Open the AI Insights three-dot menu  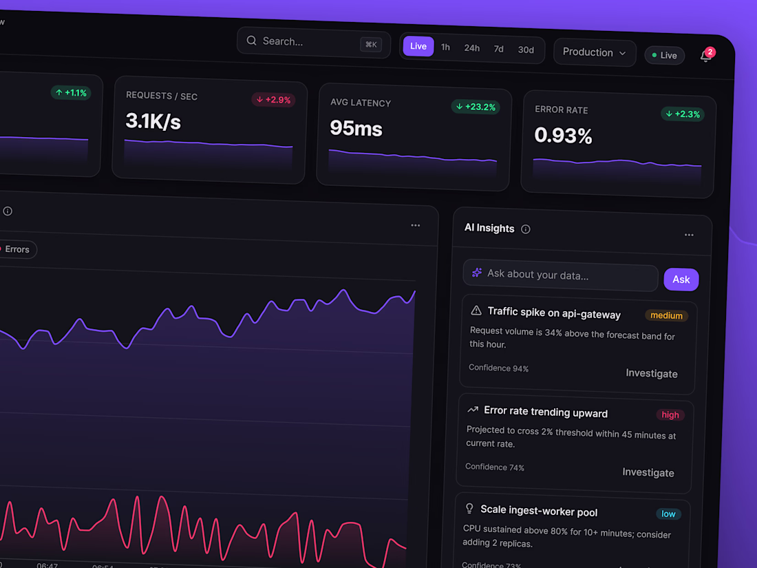coord(689,235)
